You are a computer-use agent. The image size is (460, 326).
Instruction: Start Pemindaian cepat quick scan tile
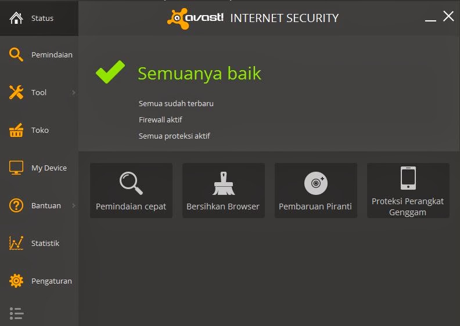(x=131, y=190)
